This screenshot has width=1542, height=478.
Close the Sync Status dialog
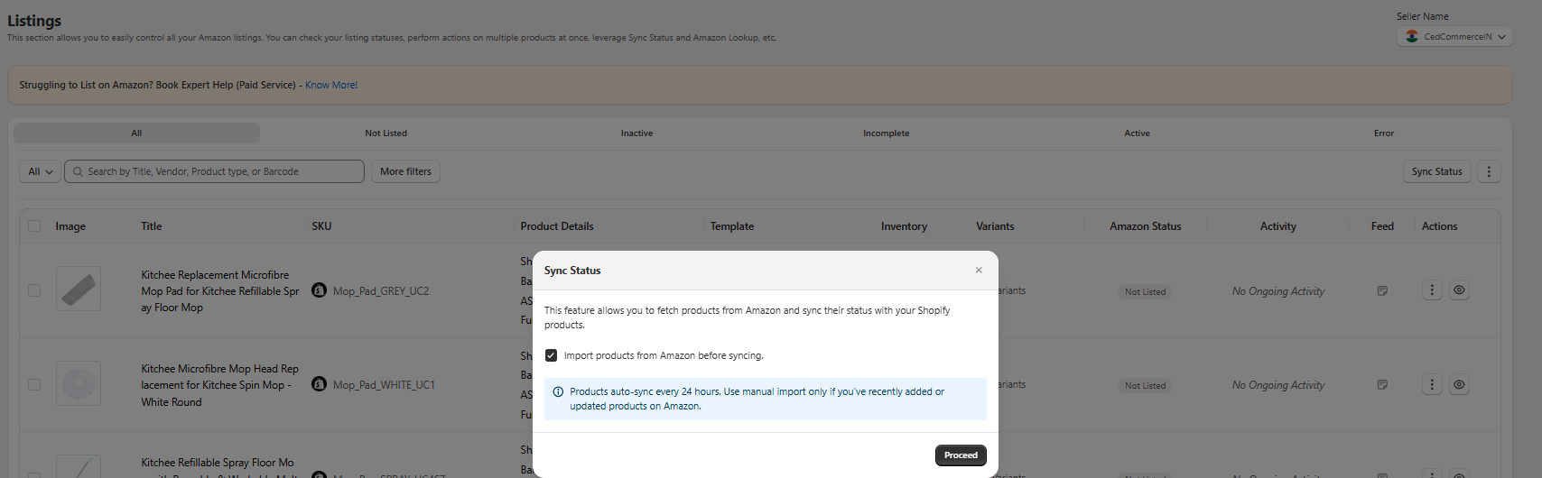tap(979, 270)
